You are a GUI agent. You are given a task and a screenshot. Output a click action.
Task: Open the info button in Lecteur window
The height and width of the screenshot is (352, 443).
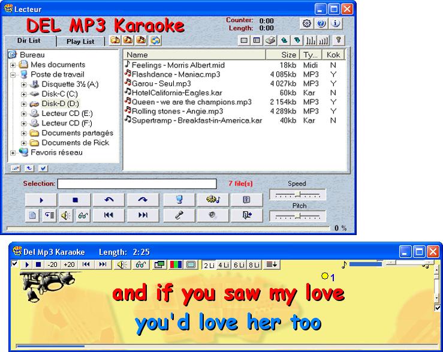336,23
